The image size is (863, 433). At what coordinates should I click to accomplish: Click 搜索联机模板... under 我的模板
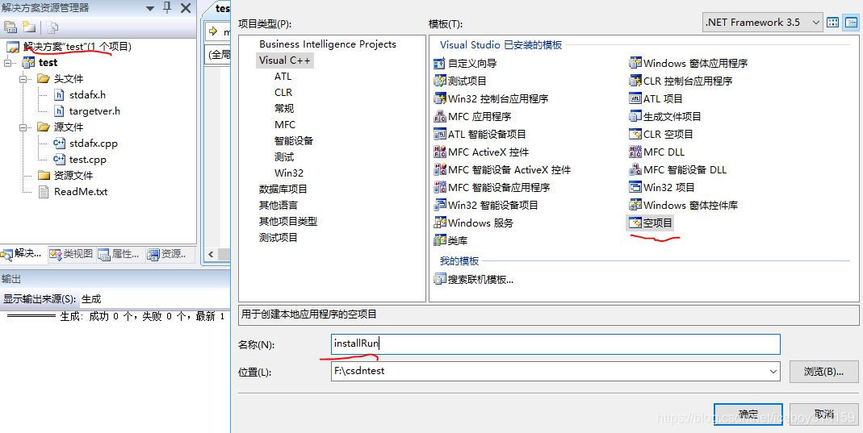(473, 279)
